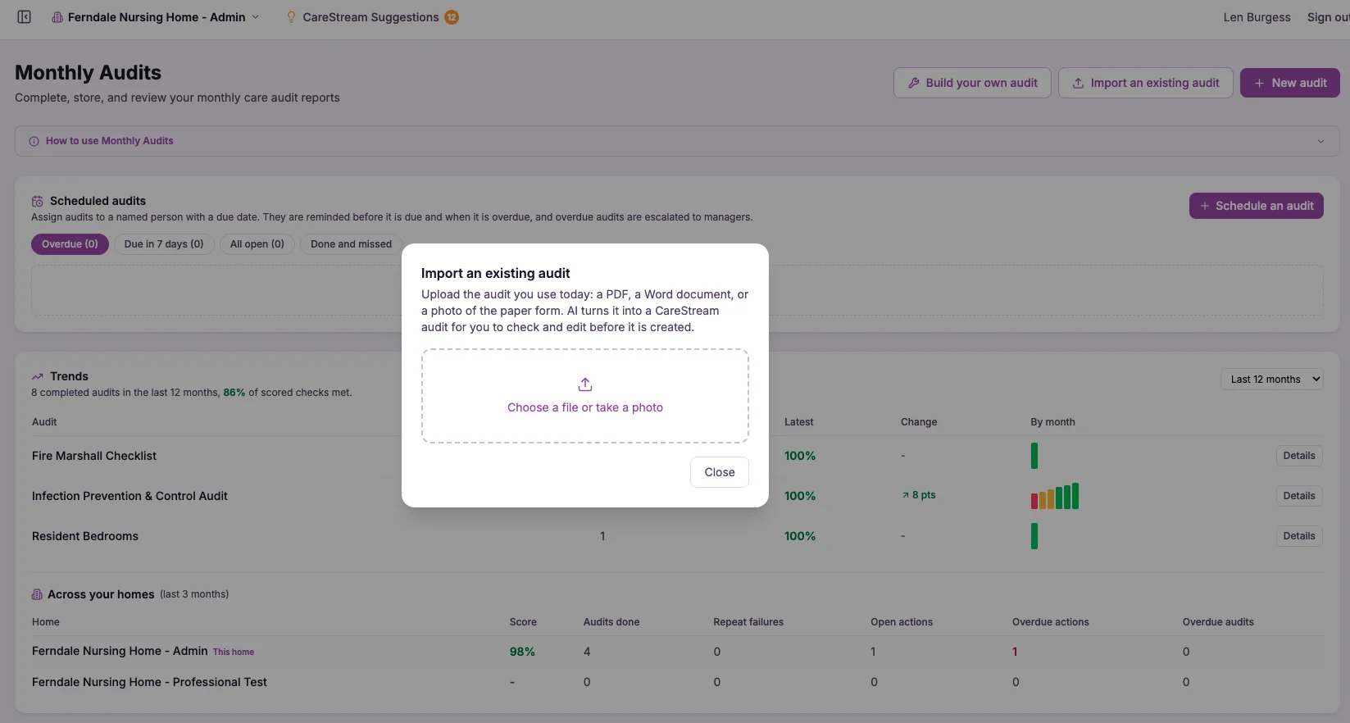Viewport: 1350px width, 723px height.
Task: Create a New audit
Action: (1290, 83)
